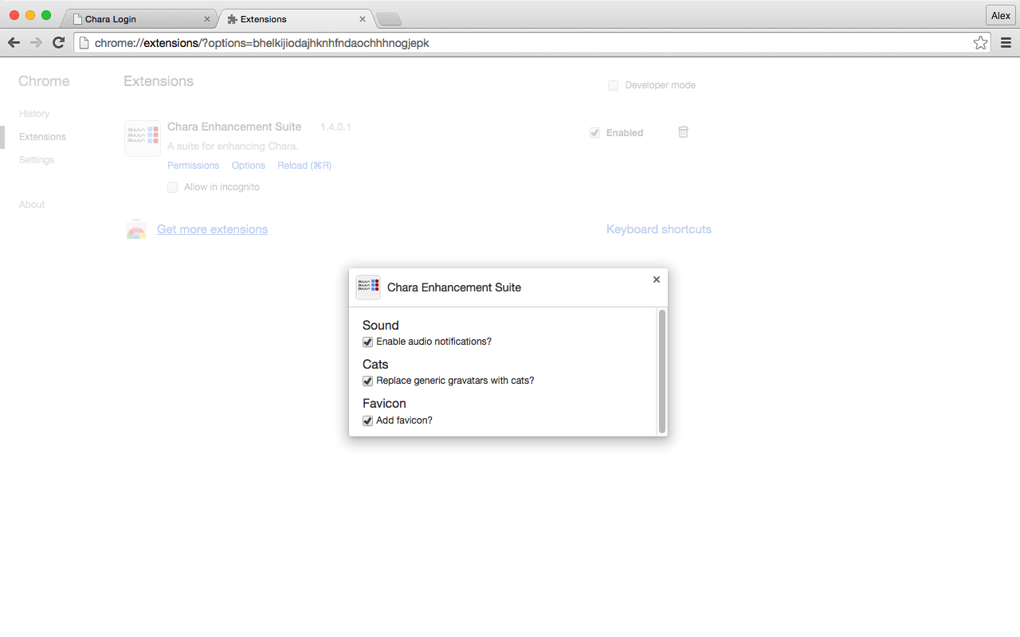Select the Extensions browser tab
This screenshot has width=1020, height=637.
tap(295, 19)
